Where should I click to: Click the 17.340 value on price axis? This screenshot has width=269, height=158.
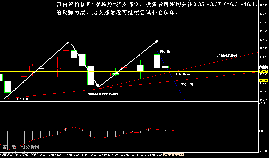pyautogui.click(x=263, y=5)
